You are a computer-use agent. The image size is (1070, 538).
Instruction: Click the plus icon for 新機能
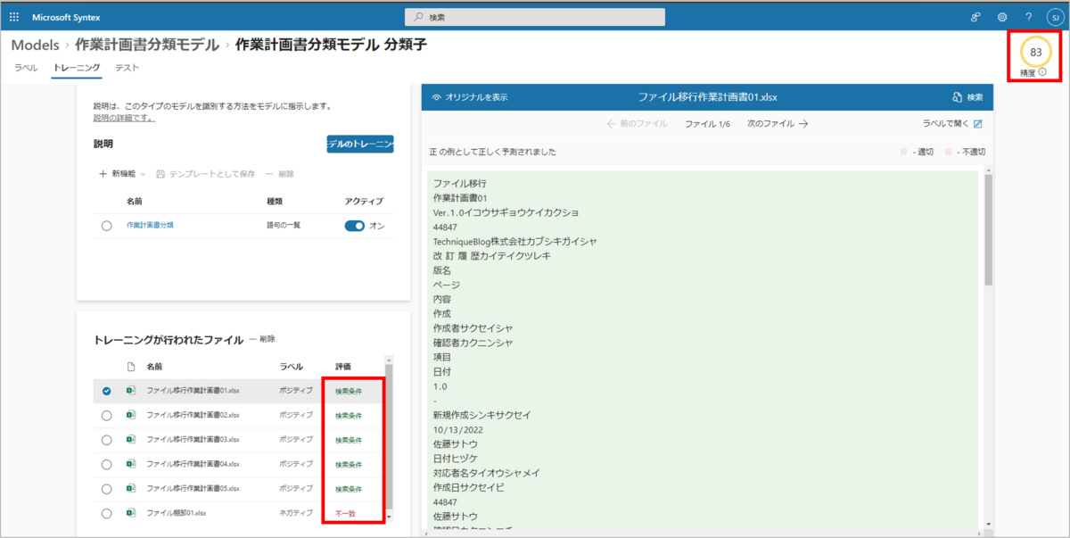coord(103,174)
